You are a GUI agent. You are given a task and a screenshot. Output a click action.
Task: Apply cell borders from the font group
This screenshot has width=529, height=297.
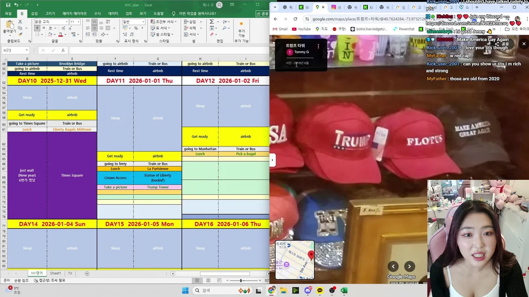pos(37,35)
